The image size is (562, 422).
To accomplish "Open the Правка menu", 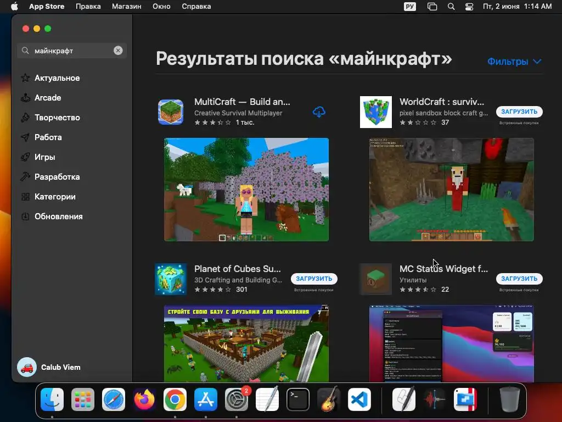I will click(x=88, y=7).
